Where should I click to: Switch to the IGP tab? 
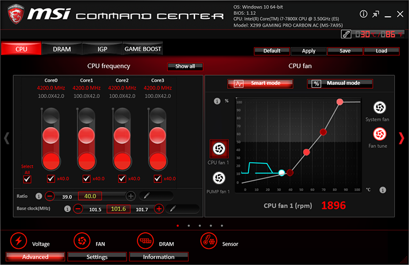click(102, 49)
